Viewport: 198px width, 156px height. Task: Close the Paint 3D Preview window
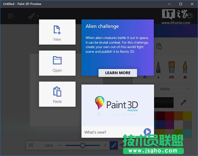point(192,4)
